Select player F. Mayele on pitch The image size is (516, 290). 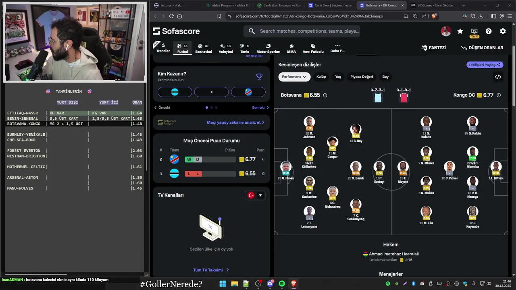tap(403, 172)
